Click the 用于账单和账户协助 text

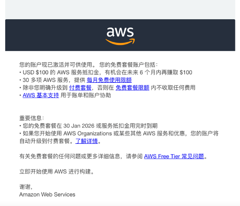pyautogui.click(x=86, y=95)
